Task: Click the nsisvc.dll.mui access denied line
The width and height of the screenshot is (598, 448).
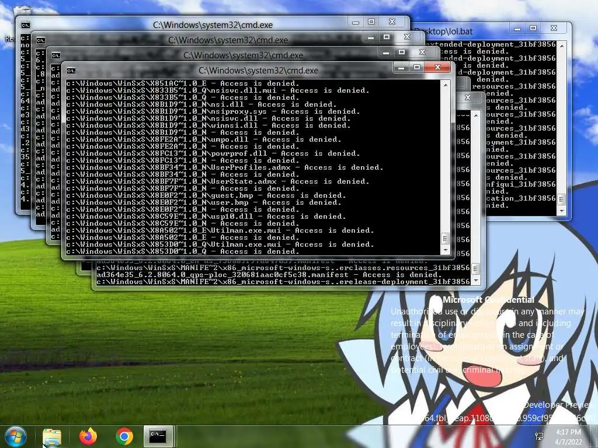Action: tap(217, 90)
